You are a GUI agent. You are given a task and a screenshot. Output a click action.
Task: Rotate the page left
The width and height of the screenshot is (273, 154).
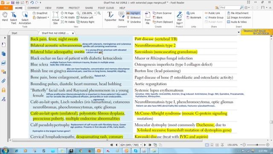tap(85, 18)
